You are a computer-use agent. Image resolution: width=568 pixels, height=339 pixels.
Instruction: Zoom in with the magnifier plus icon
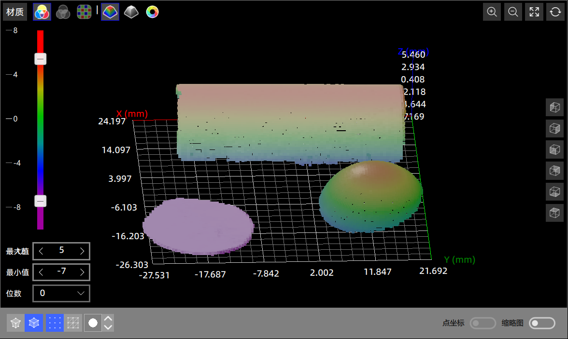pyautogui.click(x=492, y=12)
